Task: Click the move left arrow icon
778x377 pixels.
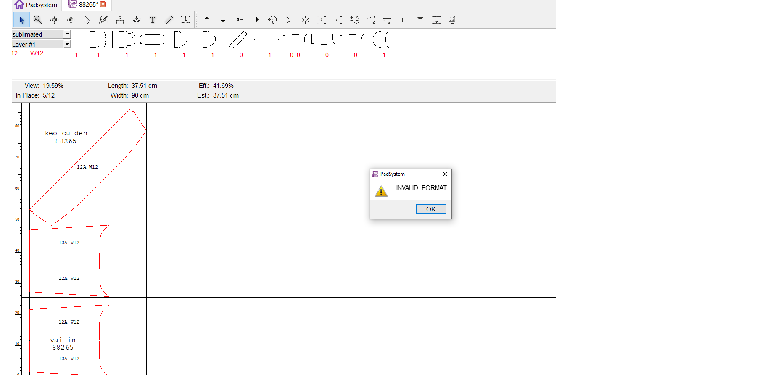Action: (239, 20)
